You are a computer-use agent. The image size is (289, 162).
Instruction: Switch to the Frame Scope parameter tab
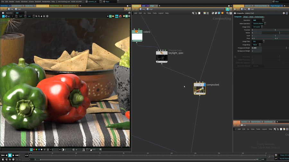point(259,17)
